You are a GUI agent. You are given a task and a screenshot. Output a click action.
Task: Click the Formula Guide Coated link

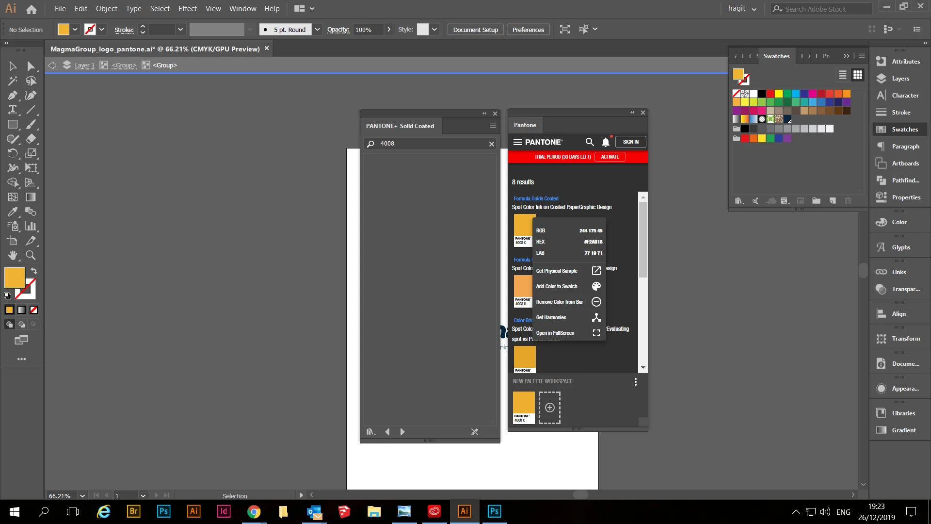coord(536,198)
